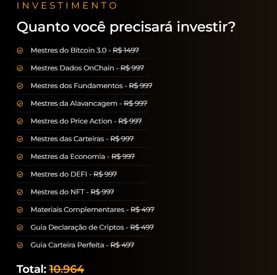Image resolution: width=277 pixels, height=275 pixels.
Task: Click the check icon beside Mestres do Bitcoin 3.0
Action: coord(20,51)
